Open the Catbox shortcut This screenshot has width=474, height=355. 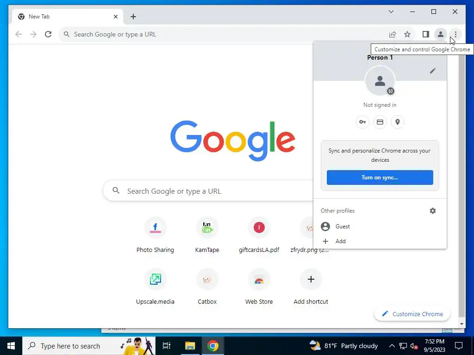207,287
